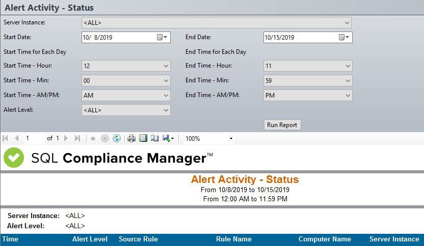Click the Time column header
Viewport: 424px width, 246px height.
click(11, 239)
